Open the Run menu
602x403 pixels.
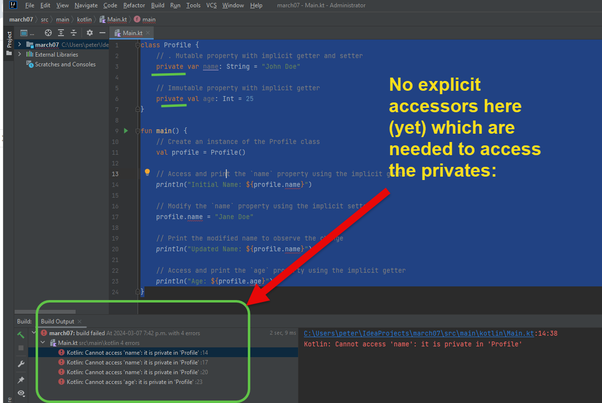176,5
